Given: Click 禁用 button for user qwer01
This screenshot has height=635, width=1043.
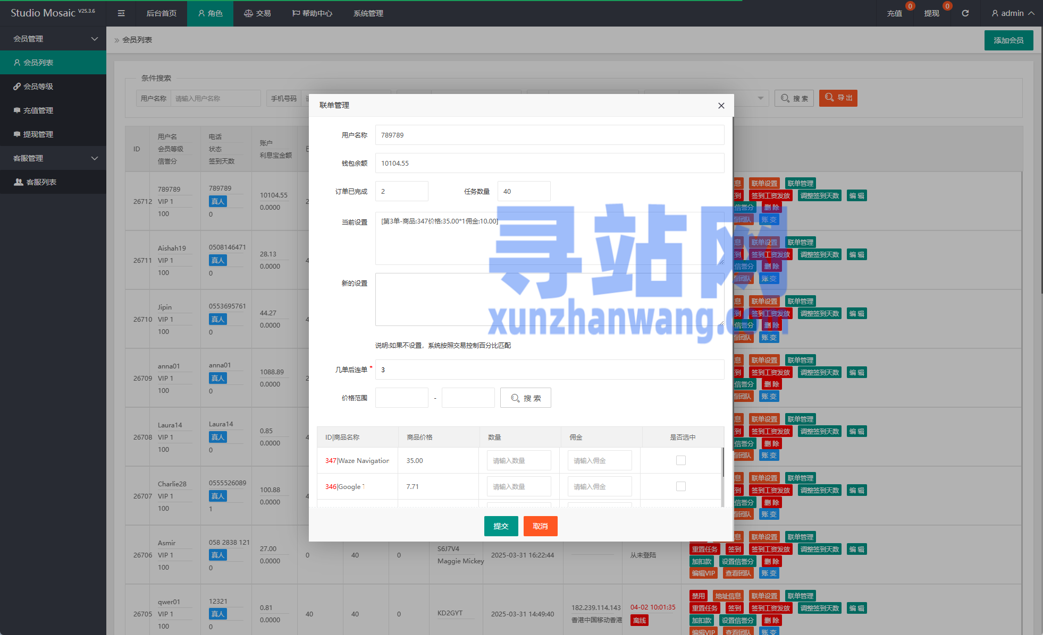Looking at the screenshot, I should click(699, 596).
